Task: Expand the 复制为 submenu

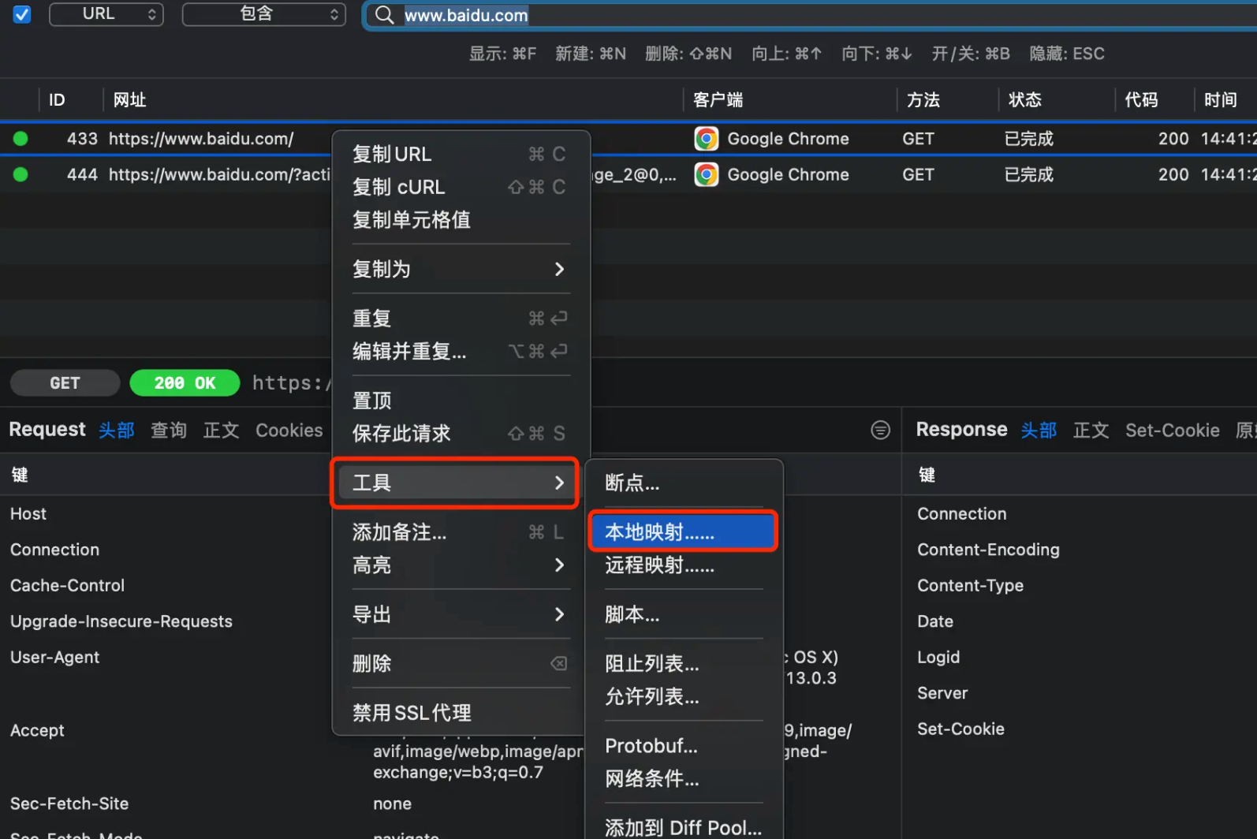Action: coord(461,269)
